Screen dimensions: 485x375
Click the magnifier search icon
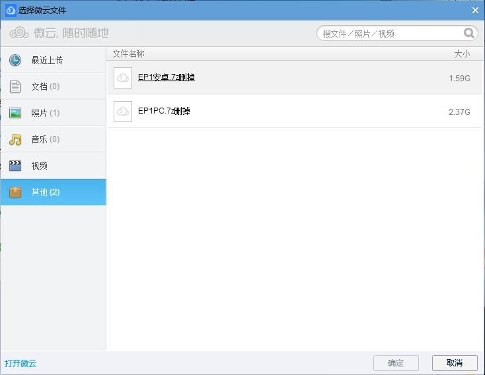coord(468,33)
